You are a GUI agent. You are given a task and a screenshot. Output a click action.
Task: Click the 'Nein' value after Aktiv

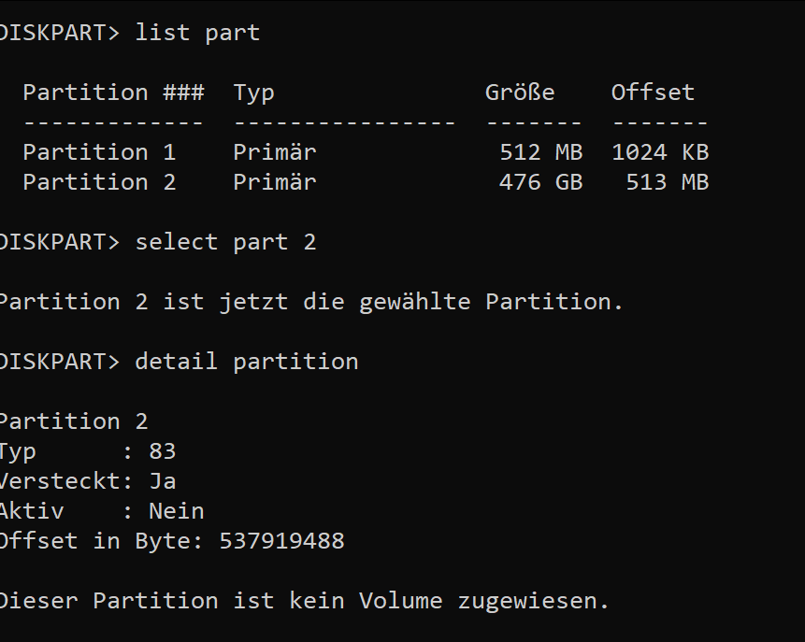click(x=176, y=511)
